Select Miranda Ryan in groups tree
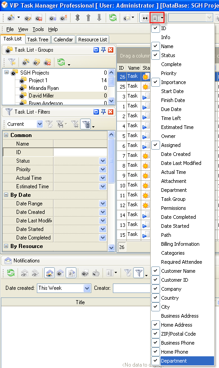The height and width of the screenshot is (368, 219). [x=44, y=88]
